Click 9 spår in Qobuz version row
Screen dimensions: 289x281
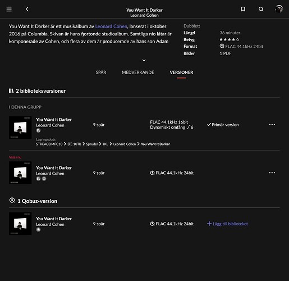(99, 224)
